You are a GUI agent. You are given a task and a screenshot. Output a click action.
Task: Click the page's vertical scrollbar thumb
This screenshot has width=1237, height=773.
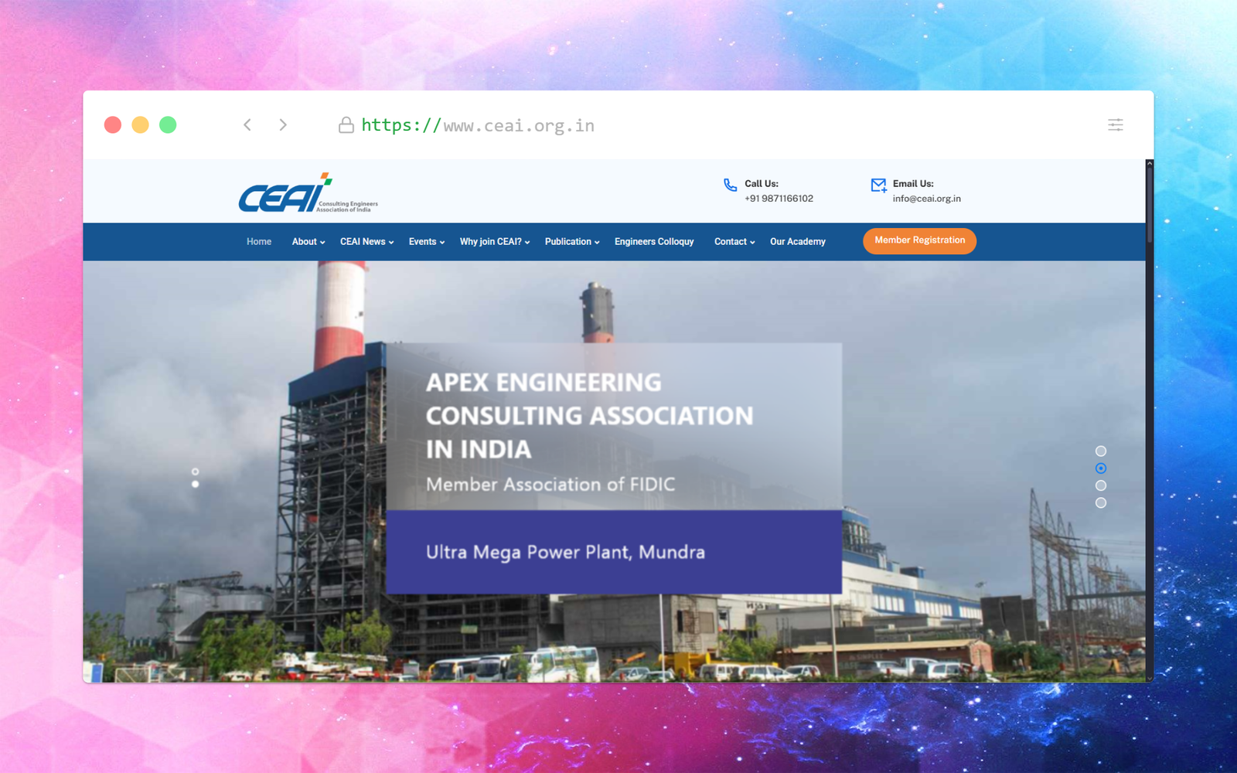tap(1150, 201)
